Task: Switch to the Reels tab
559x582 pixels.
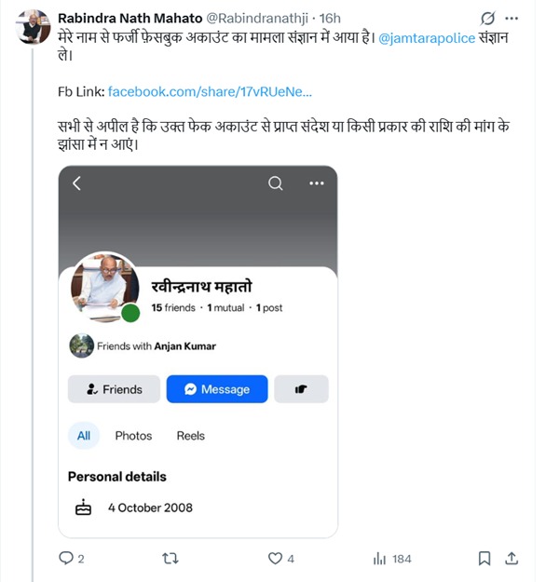Action: (x=190, y=436)
